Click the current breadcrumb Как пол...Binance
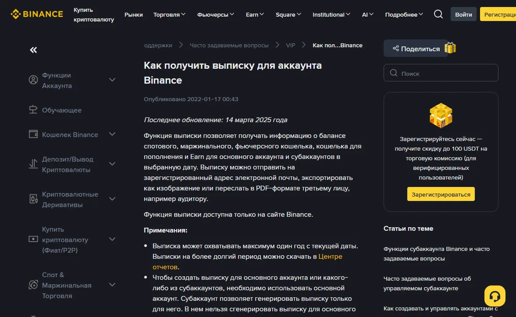 (337, 46)
